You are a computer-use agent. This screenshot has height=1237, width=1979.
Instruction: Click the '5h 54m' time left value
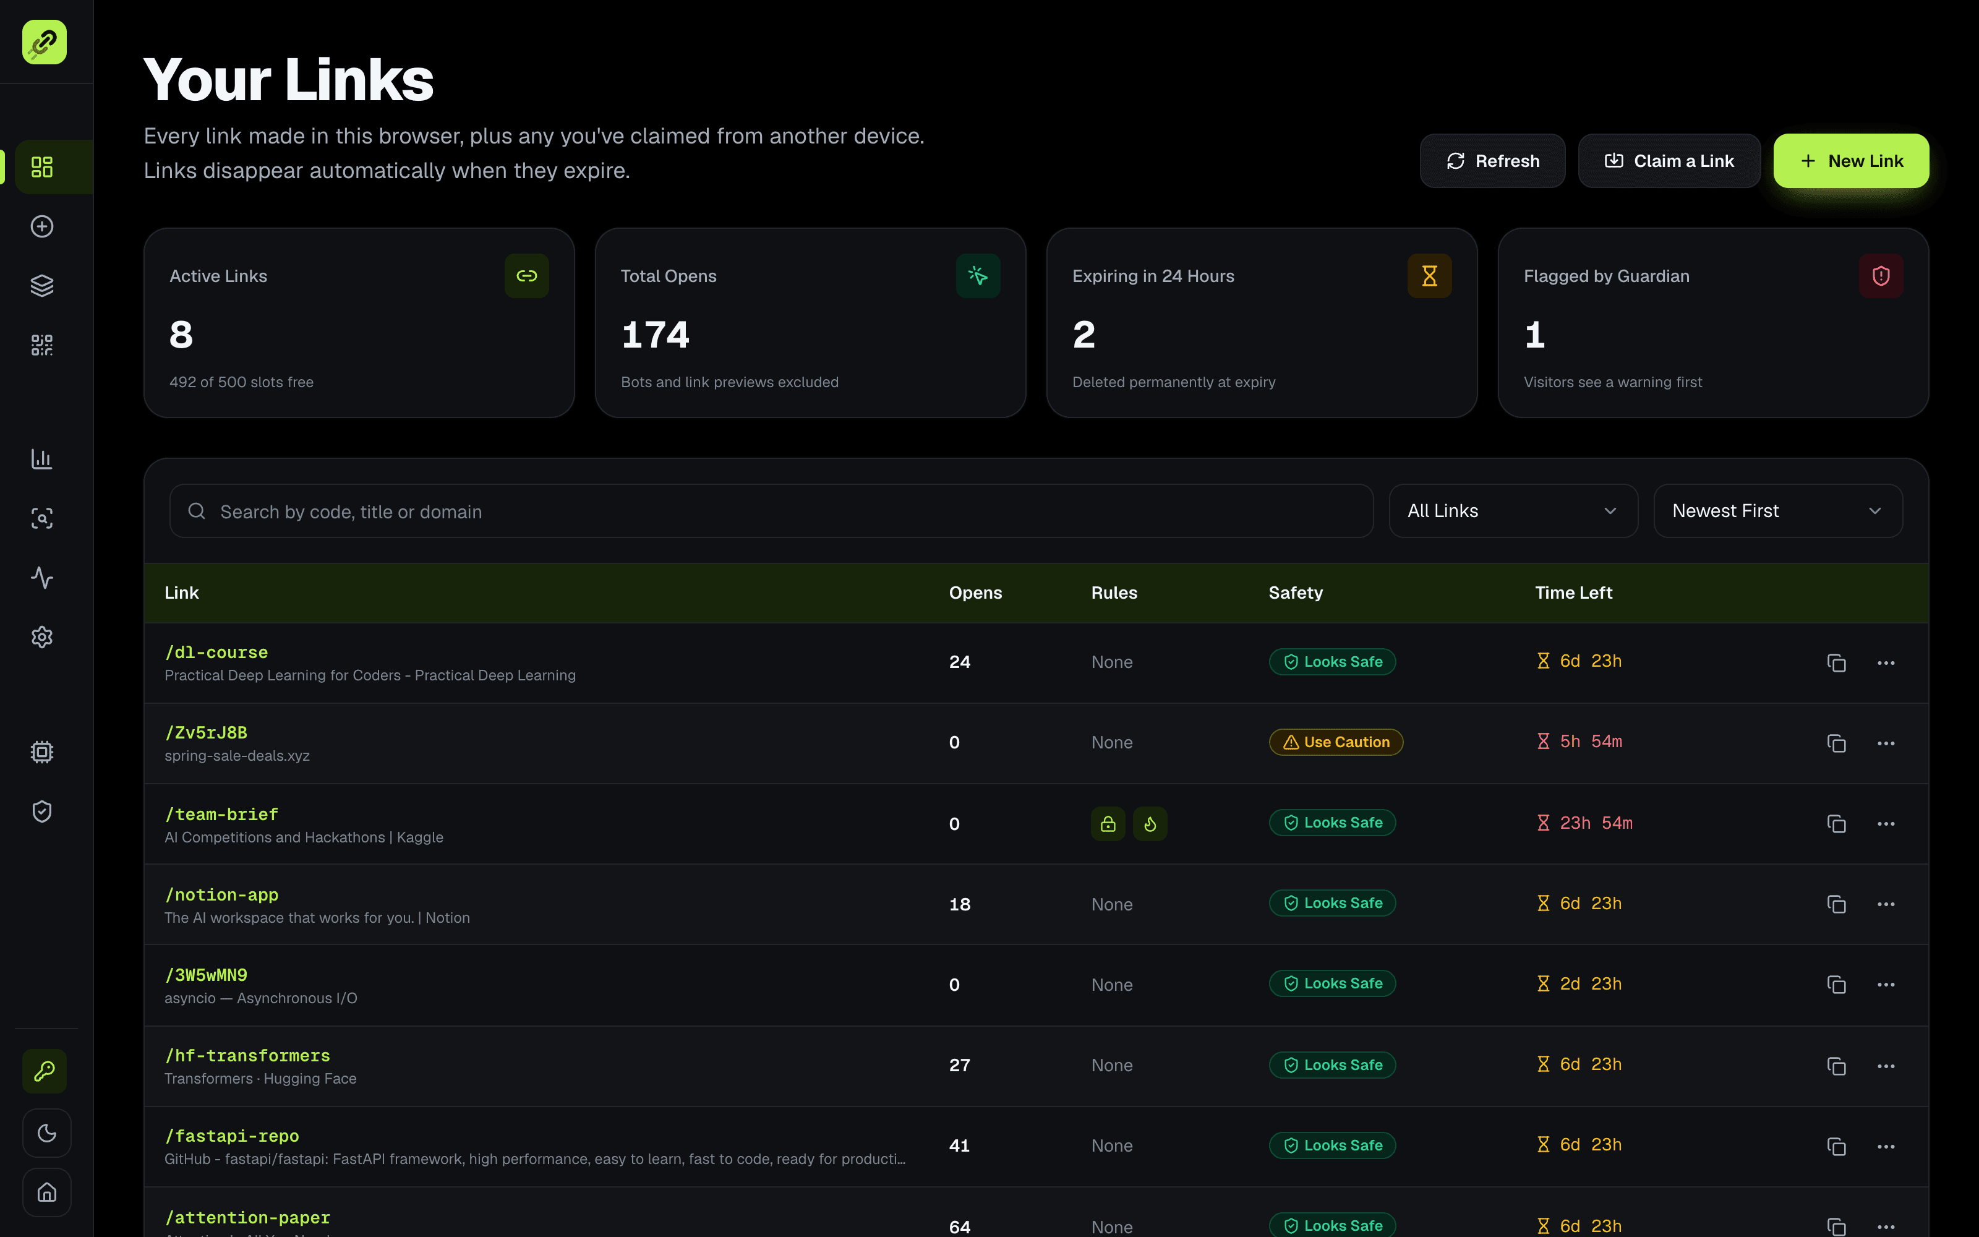pyautogui.click(x=1591, y=741)
